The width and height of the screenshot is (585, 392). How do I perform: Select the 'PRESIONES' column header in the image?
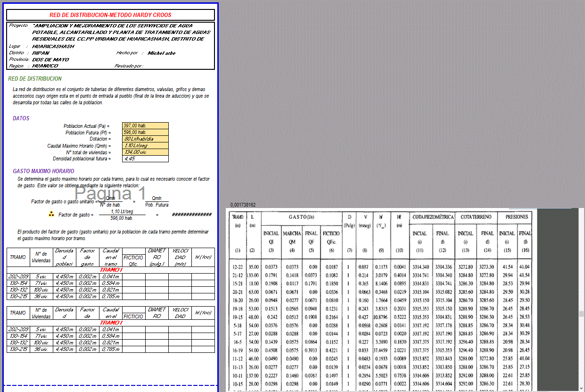pos(516,217)
